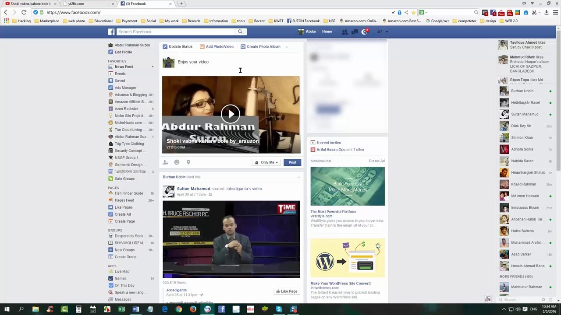
Task: Select Update Status tab
Action: pos(178,47)
